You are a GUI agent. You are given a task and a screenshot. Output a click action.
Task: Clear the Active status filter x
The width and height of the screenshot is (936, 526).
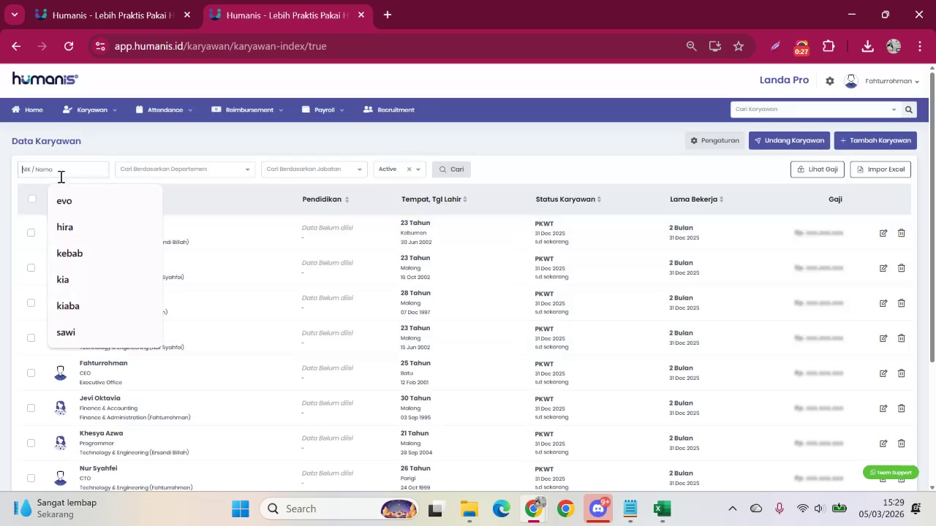[409, 169]
